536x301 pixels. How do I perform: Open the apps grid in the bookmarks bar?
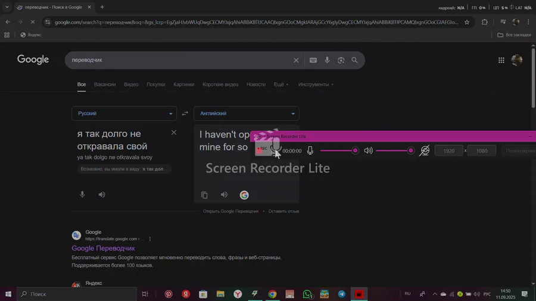pyautogui.click(x=7, y=35)
